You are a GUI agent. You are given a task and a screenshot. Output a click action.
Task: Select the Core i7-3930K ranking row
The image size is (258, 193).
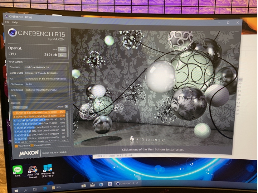click(x=39, y=124)
